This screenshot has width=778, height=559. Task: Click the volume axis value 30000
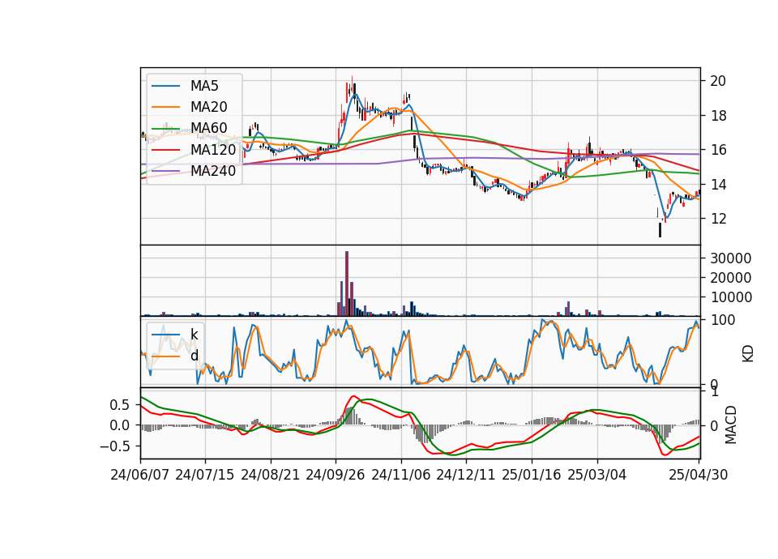[731, 258]
